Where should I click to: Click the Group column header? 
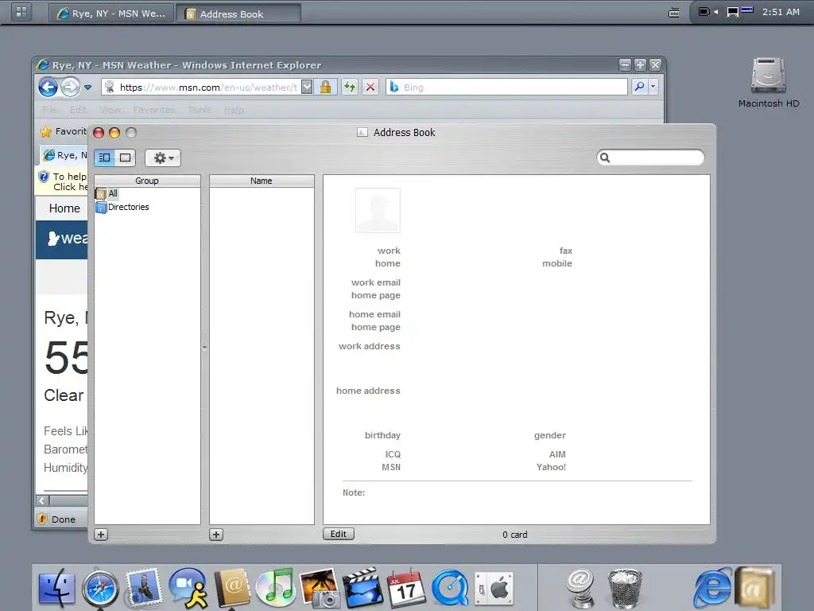147,181
